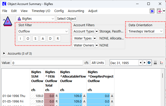The height and width of the screenshot is (106, 166).
Task: Open the Timesteps Vertical orientation dropdown
Action: pos(145,31)
